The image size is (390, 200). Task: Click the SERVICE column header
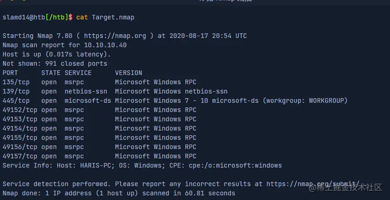coord(78,73)
